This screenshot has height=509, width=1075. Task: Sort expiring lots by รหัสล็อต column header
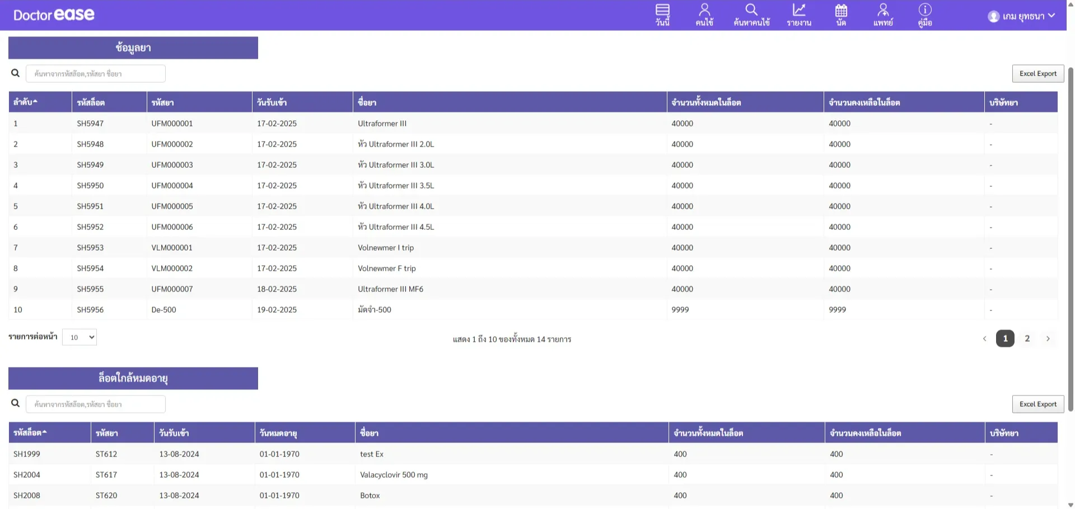30,433
